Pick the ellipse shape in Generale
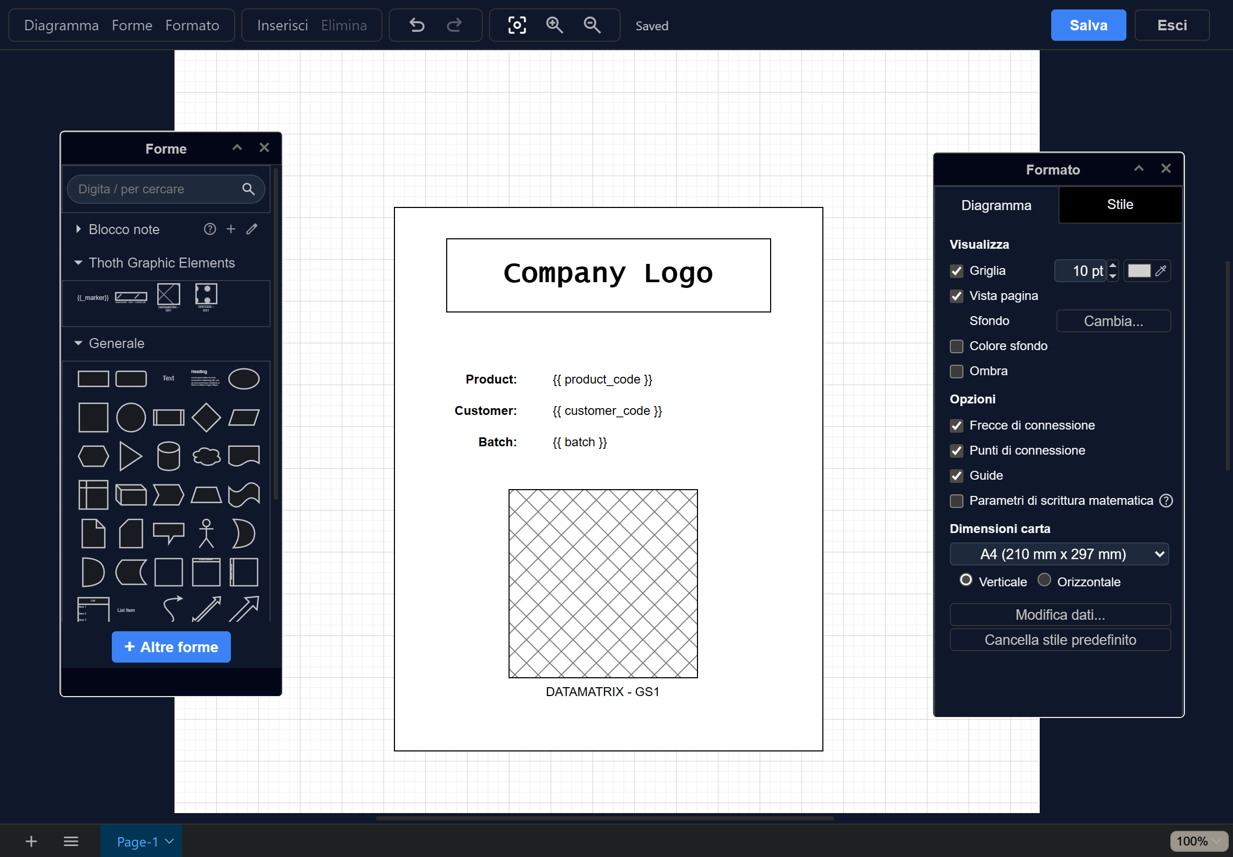 (243, 378)
